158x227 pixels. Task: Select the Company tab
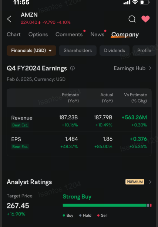125,35
